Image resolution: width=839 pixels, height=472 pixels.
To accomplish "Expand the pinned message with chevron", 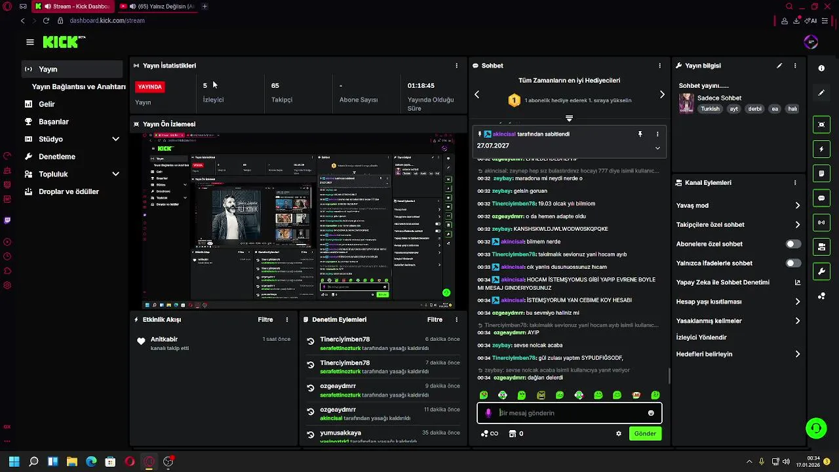I will (657, 148).
